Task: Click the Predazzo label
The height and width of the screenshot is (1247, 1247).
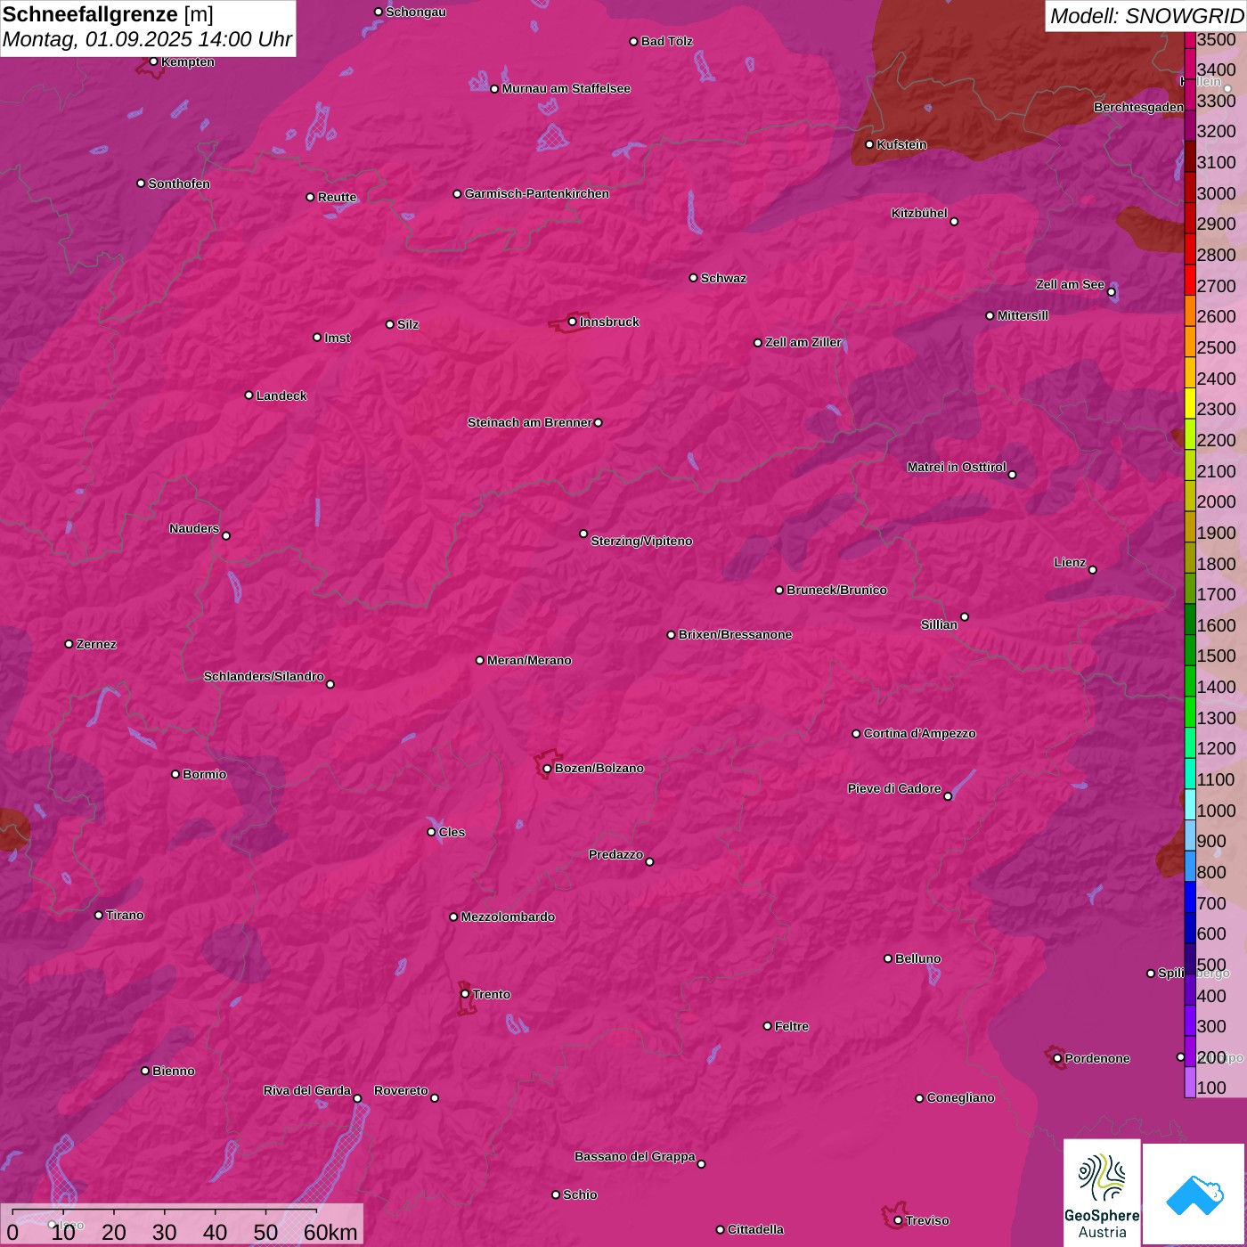Action: click(615, 854)
